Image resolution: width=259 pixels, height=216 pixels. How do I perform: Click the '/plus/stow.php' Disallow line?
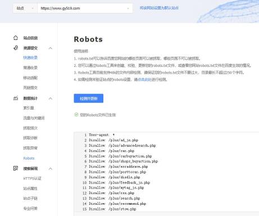(x=112, y=209)
